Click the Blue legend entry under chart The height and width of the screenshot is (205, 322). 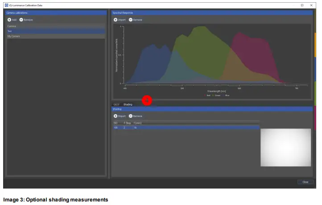pos(226,96)
